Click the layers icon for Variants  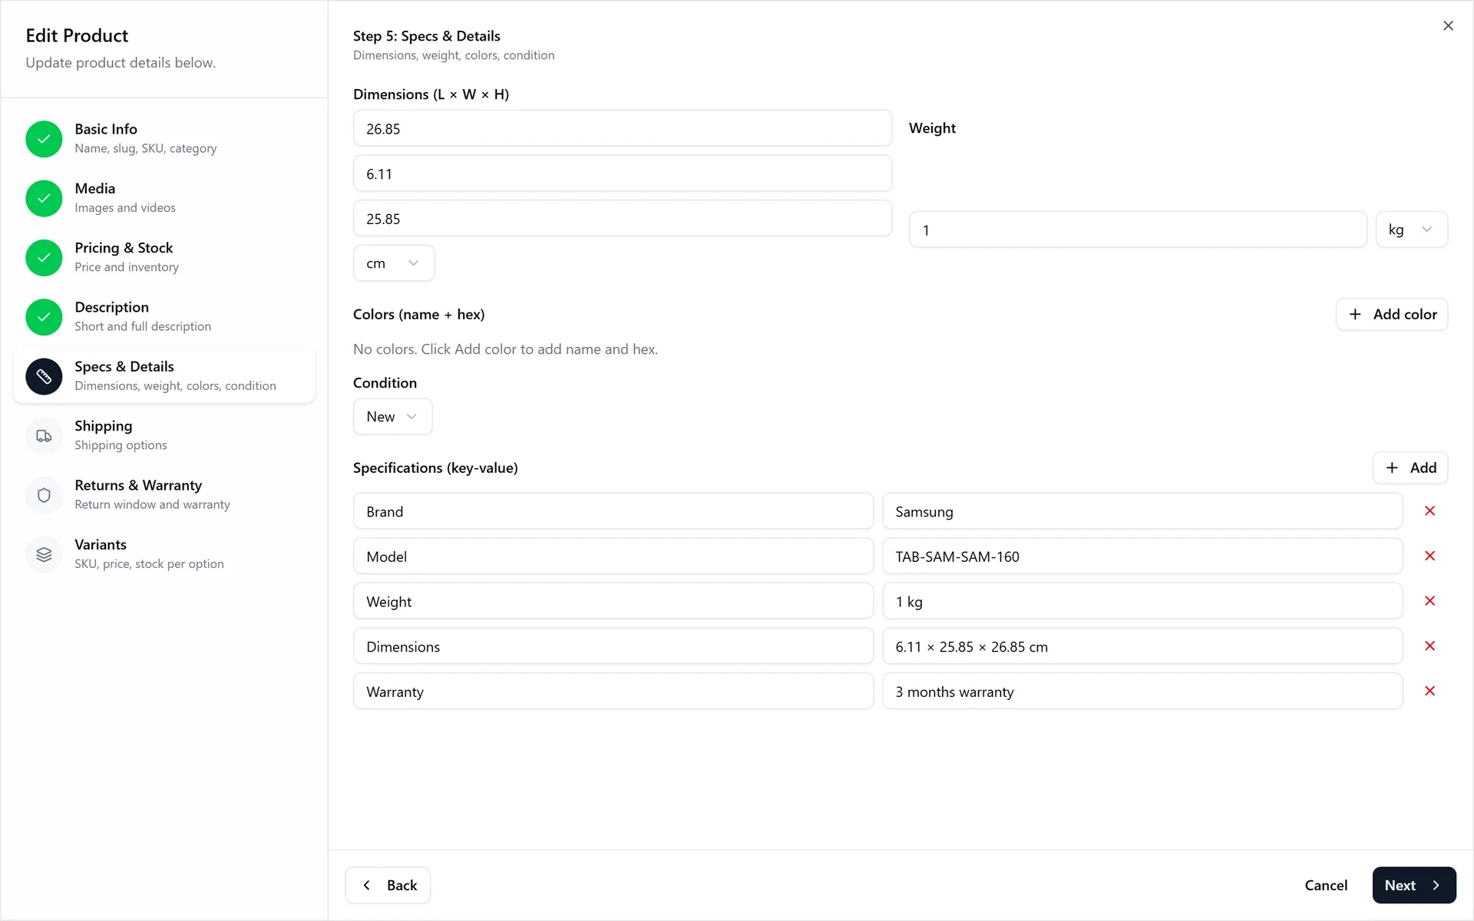[x=44, y=554]
